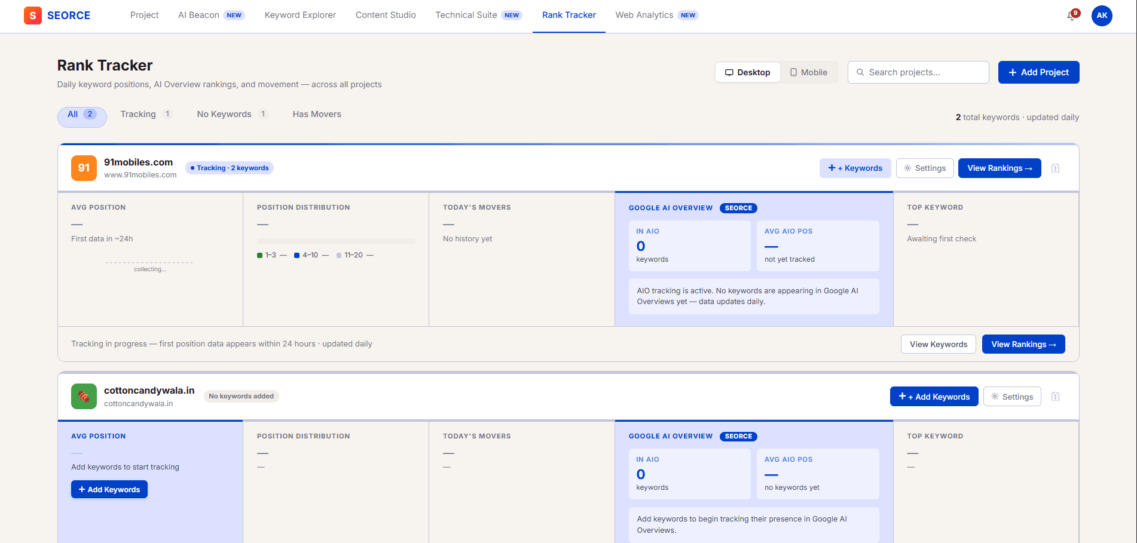Open AI Beacon section
This screenshot has width=1137, height=543.
211,15
